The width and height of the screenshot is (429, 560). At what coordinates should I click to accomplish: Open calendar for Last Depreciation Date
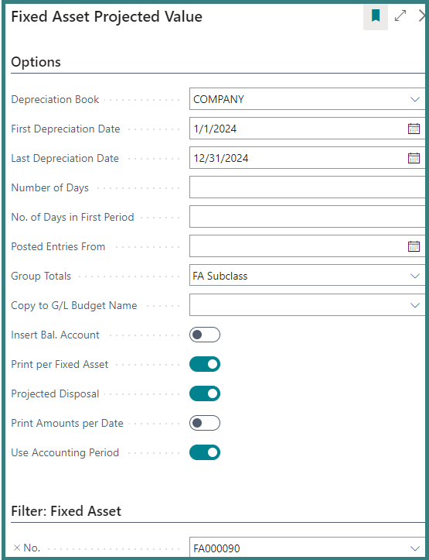[414, 158]
